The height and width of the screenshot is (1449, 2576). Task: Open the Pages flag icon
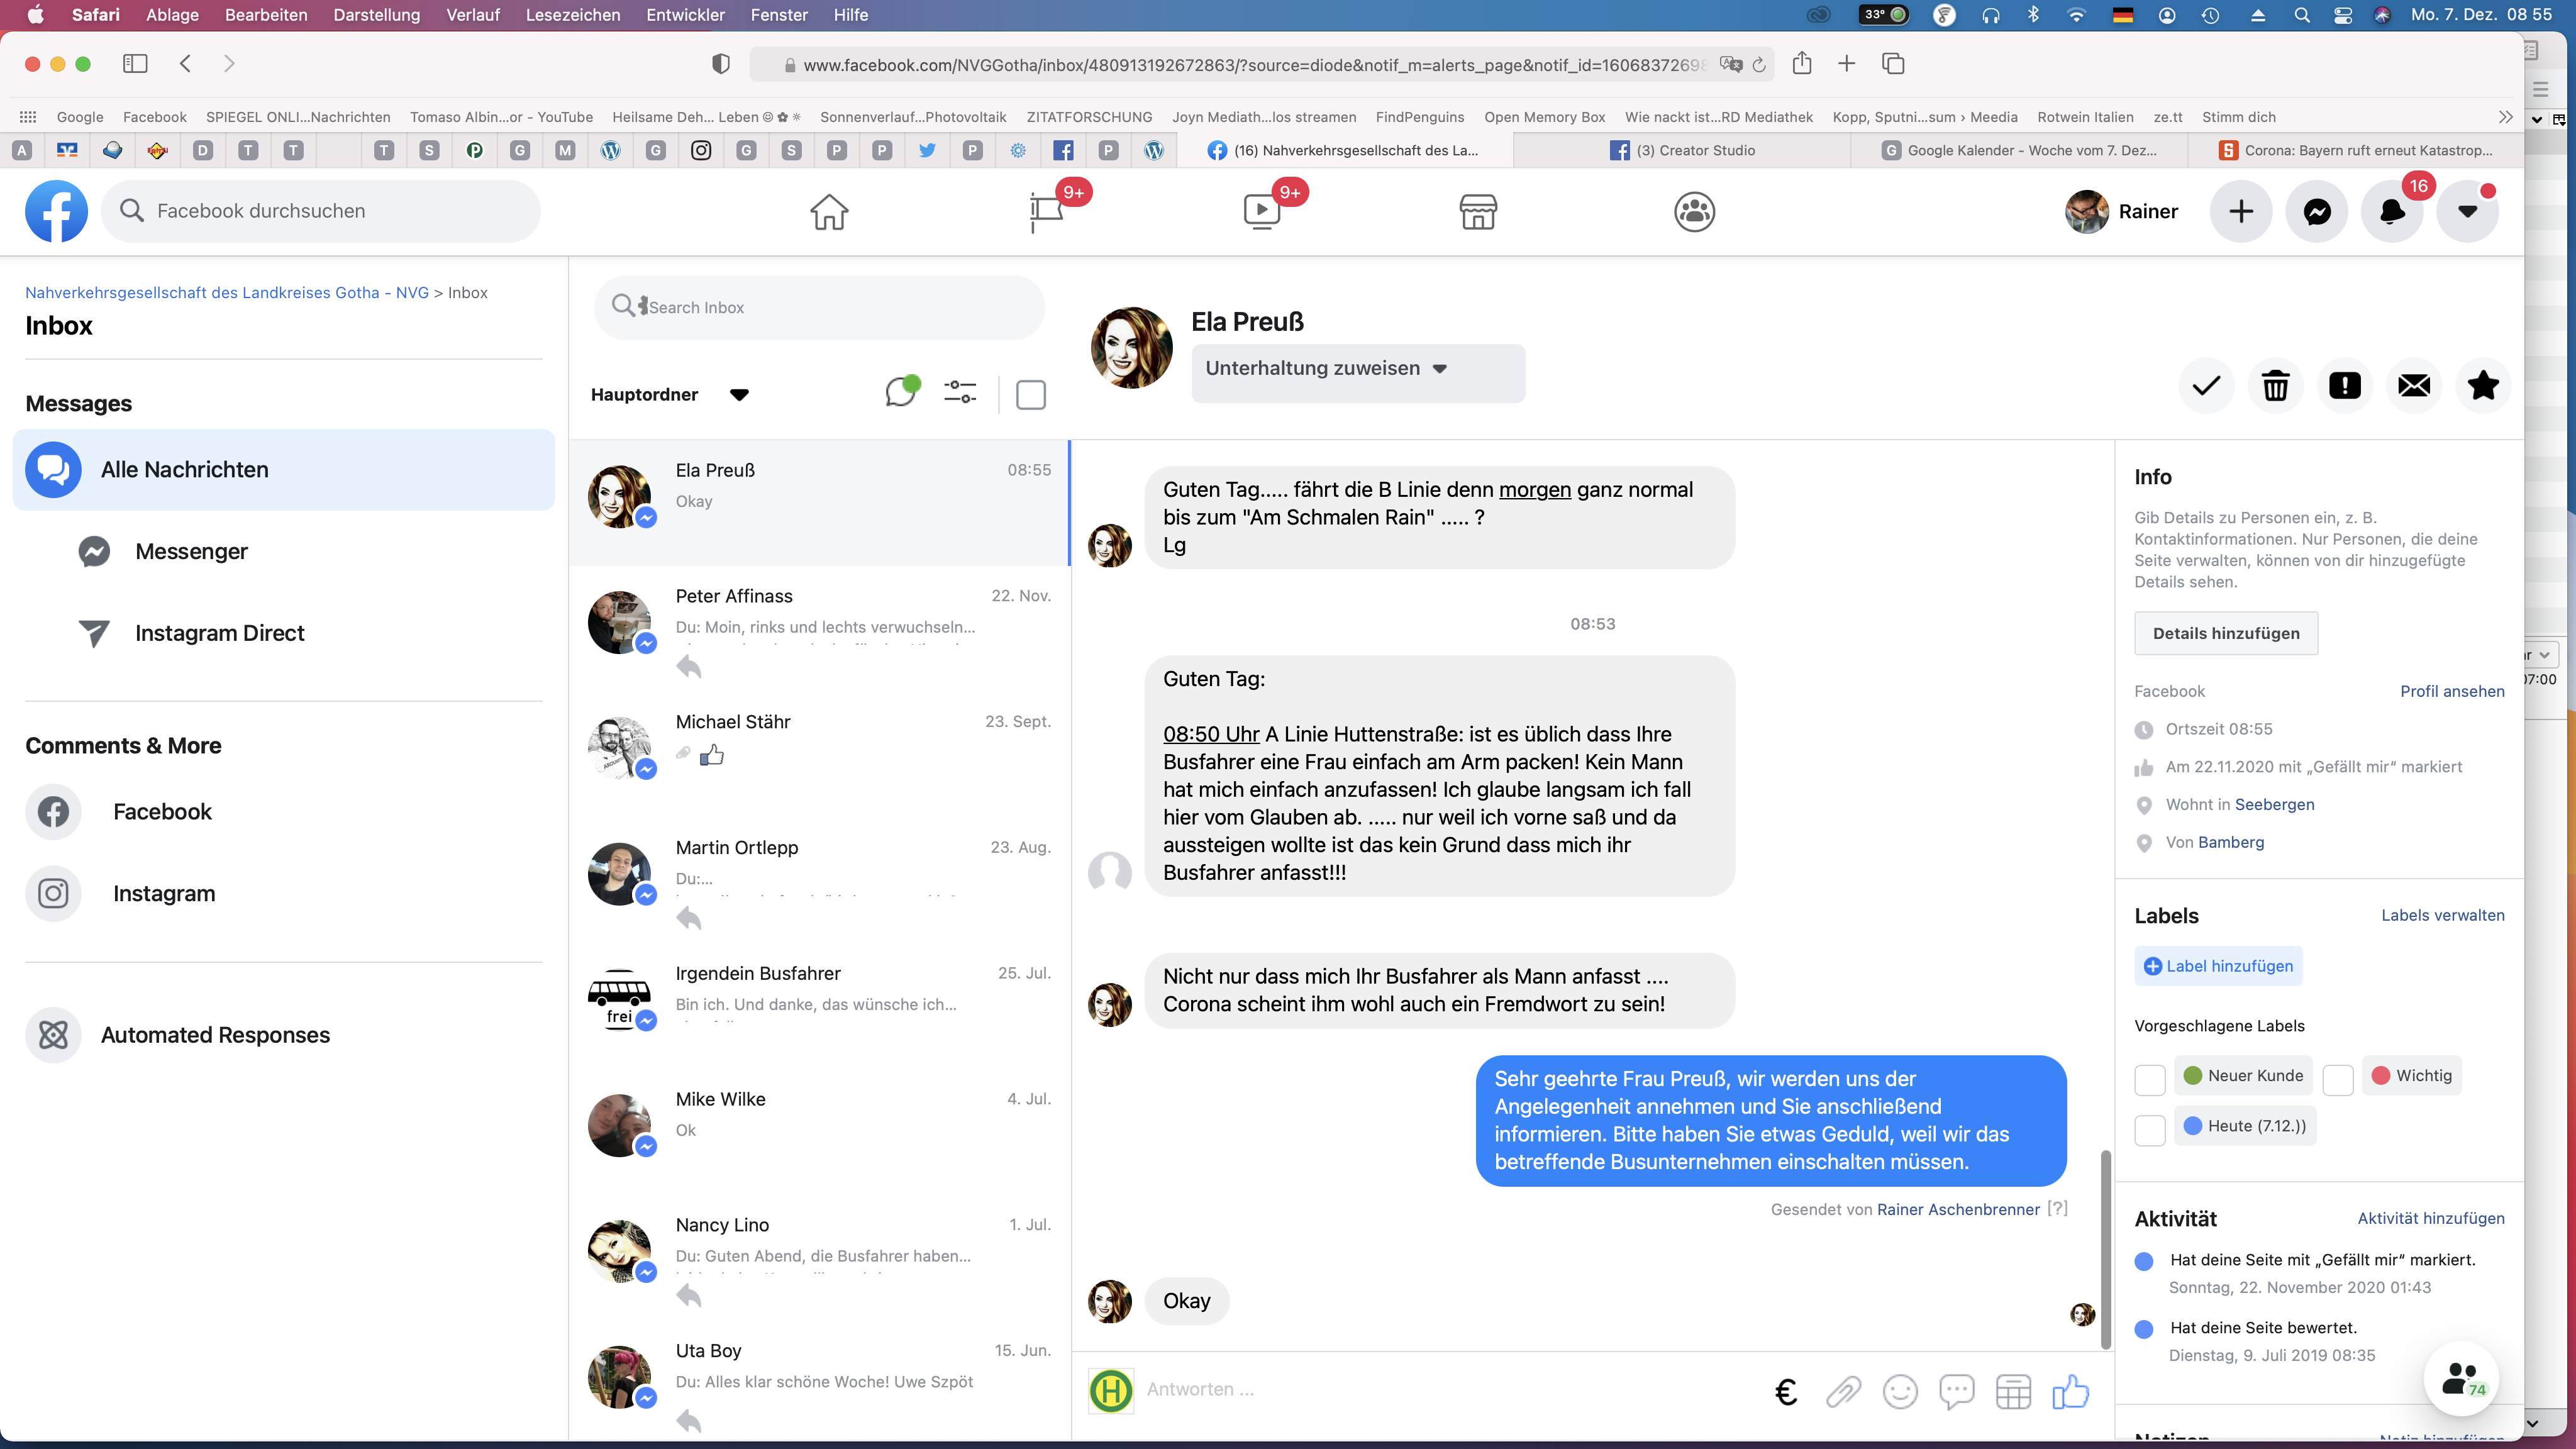coord(1046,212)
